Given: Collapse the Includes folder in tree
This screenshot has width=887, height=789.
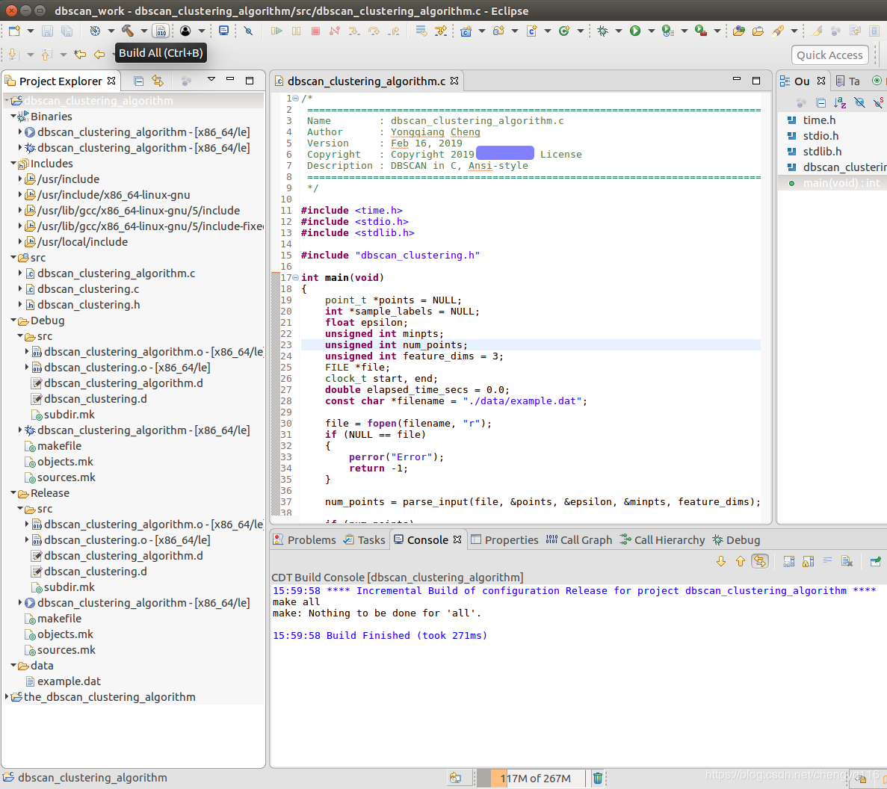Looking at the screenshot, I should [13, 164].
